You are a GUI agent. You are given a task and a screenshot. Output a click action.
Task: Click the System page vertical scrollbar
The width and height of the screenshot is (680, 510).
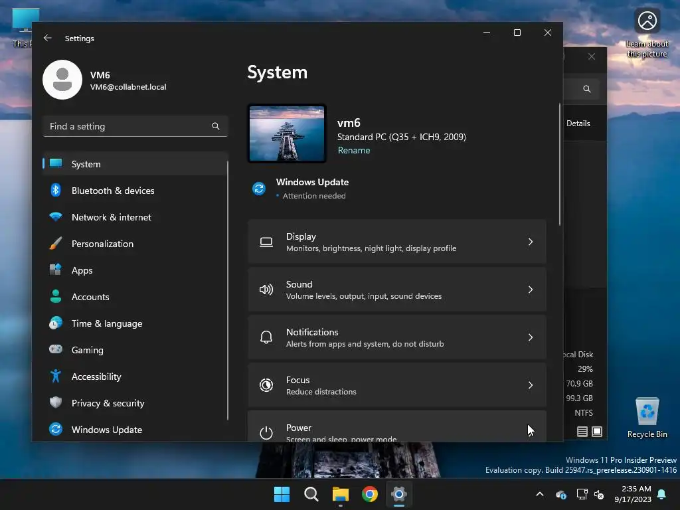point(559,165)
